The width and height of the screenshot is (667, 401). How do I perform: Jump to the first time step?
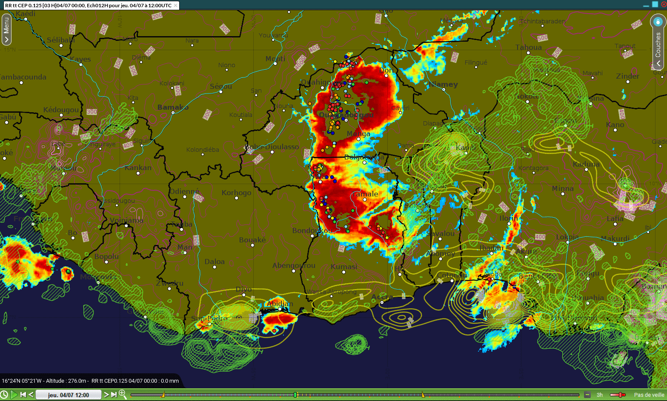click(23, 395)
